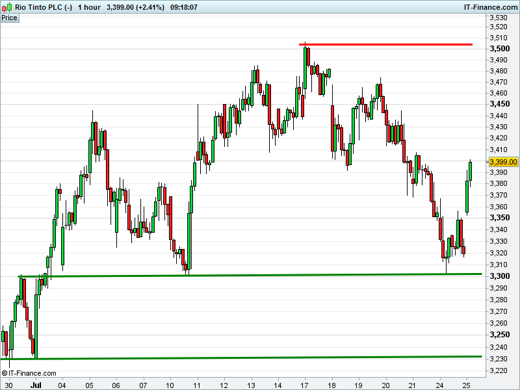Click the 21 date label on time axis

[x=412, y=385]
